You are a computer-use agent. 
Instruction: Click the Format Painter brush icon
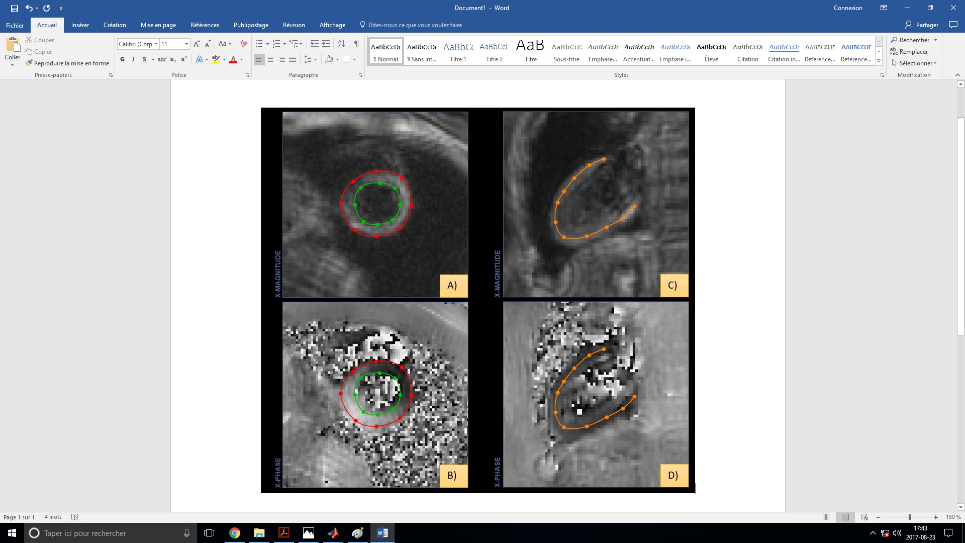click(29, 63)
